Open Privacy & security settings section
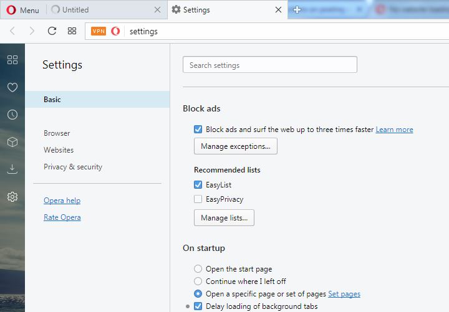This screenshot has width=449, height=312. coord(73,167)
